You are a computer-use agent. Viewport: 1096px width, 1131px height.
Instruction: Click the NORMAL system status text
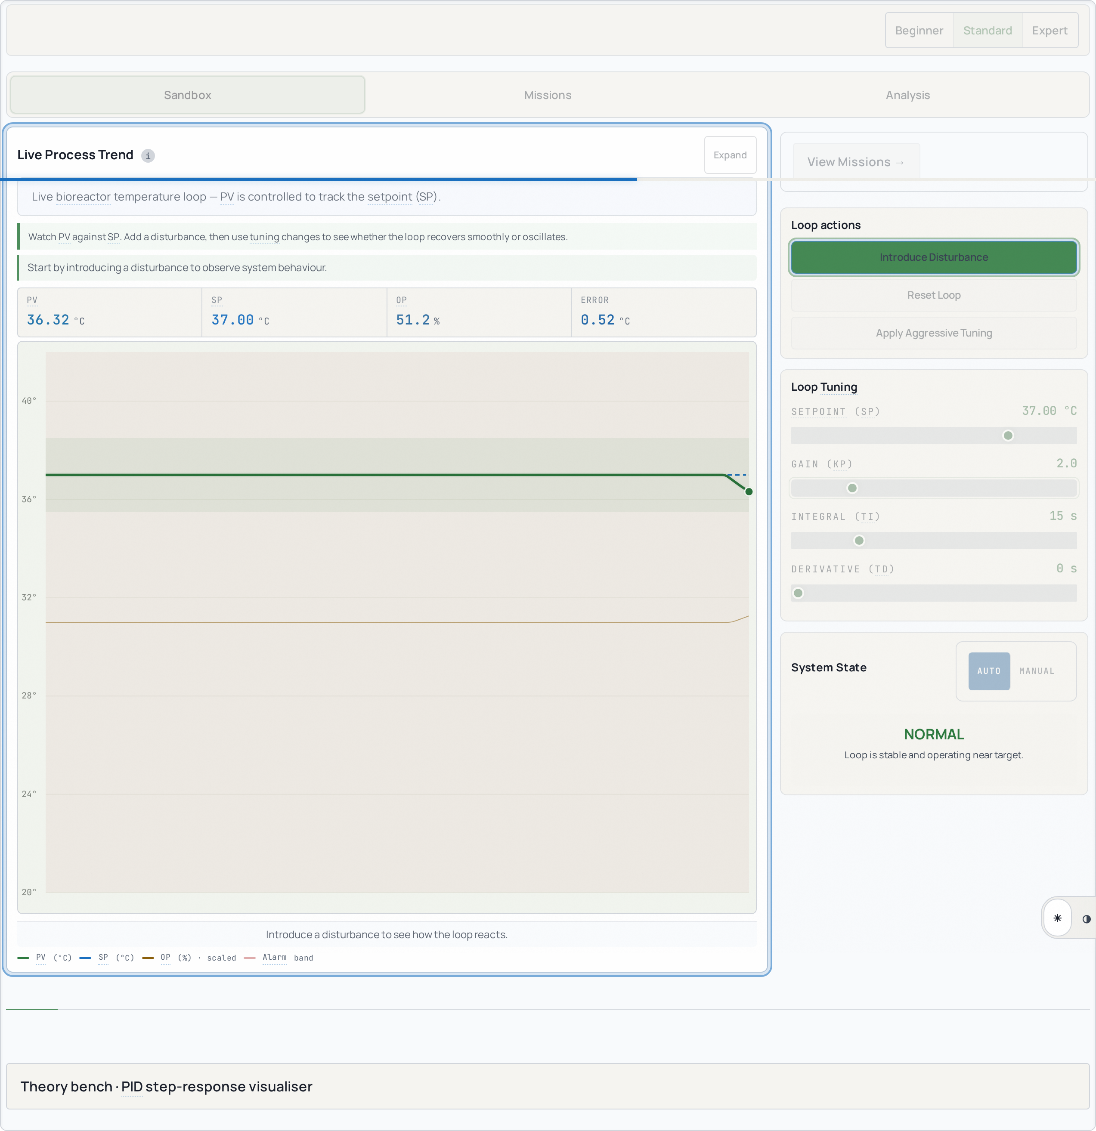coord(934,735)
